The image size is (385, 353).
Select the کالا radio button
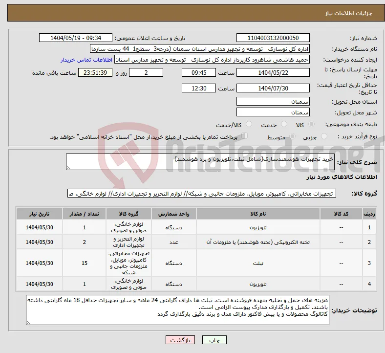[311, 124]
